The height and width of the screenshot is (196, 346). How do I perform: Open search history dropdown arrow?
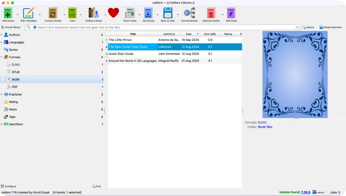coord(297,27)
